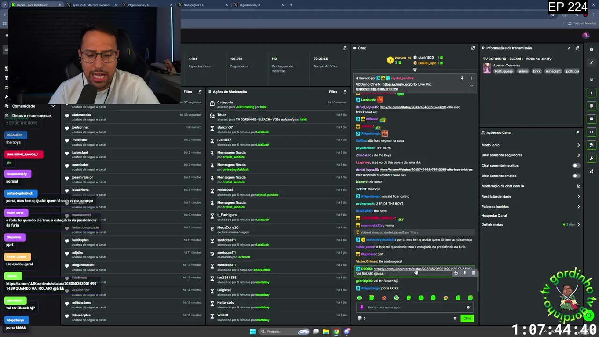Pop out the Ações do Canal panel
The width and height of the screenshot is (599, 337).
pyautogui.click(x=577, y=132)
